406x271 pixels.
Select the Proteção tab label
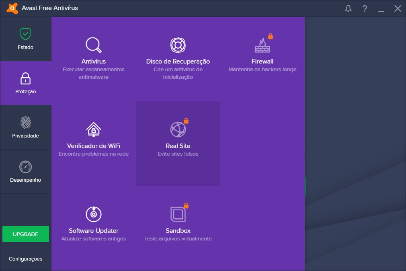click(25, 91)
